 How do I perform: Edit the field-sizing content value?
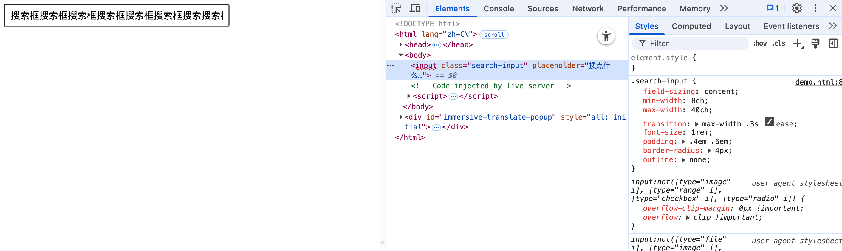[719, 92]
